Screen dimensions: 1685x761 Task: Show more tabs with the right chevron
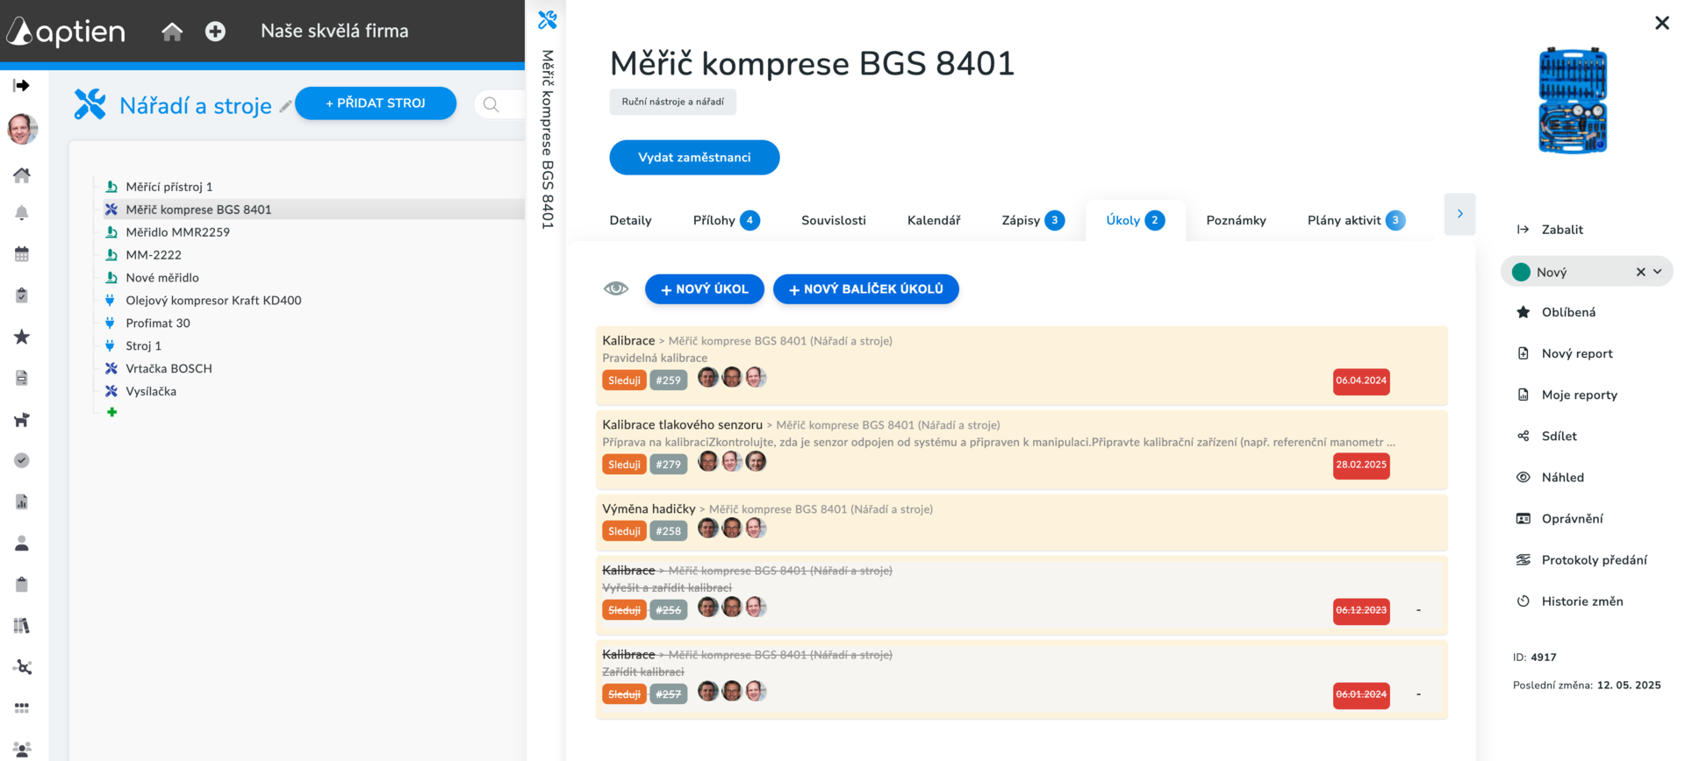click(1459, 214)
